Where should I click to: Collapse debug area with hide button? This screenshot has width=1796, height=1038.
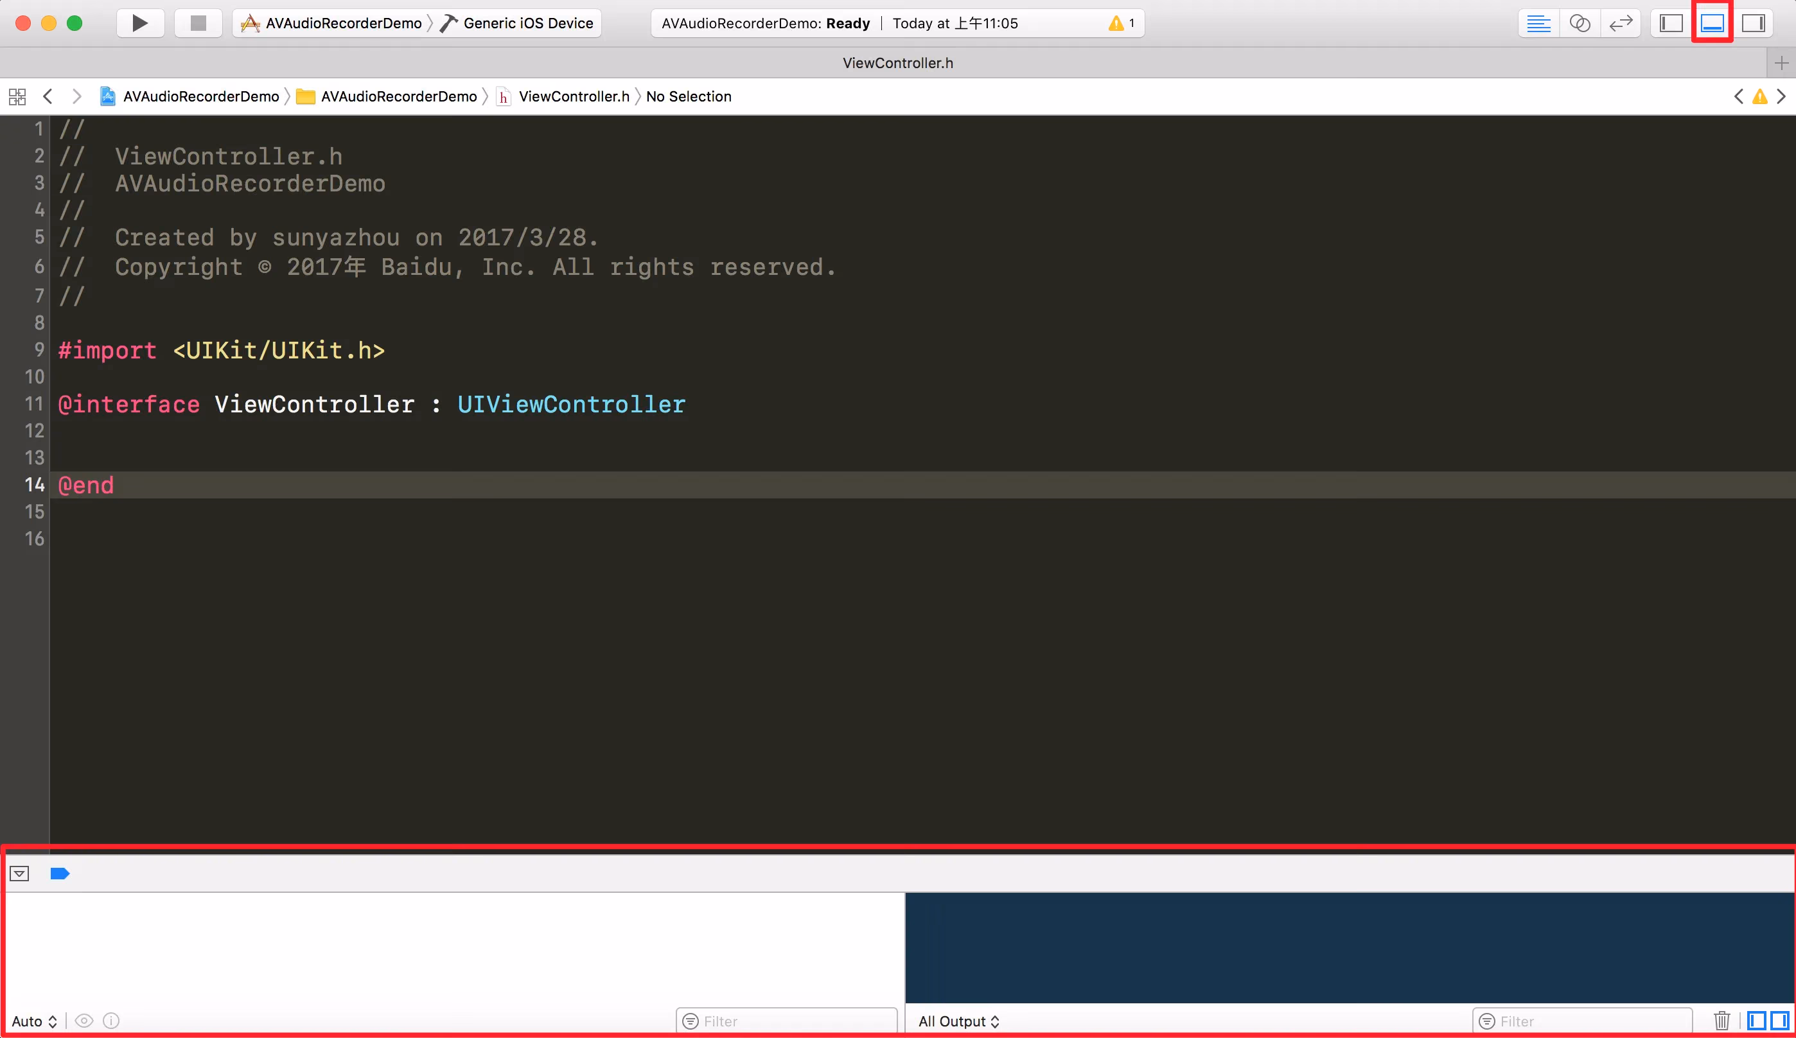pyautogui.click(x=19, y=874)
